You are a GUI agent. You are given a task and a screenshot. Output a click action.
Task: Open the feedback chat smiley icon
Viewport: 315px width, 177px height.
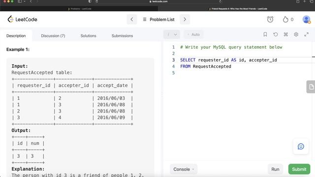coord(301,147)
